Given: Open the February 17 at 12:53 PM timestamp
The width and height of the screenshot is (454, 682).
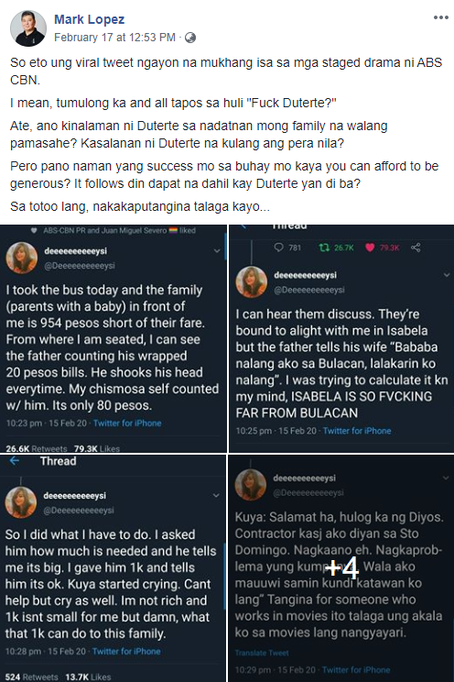Looking at the screenshot, I should [114, 38].
